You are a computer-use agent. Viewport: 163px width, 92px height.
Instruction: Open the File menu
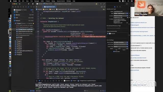[19, 1]
